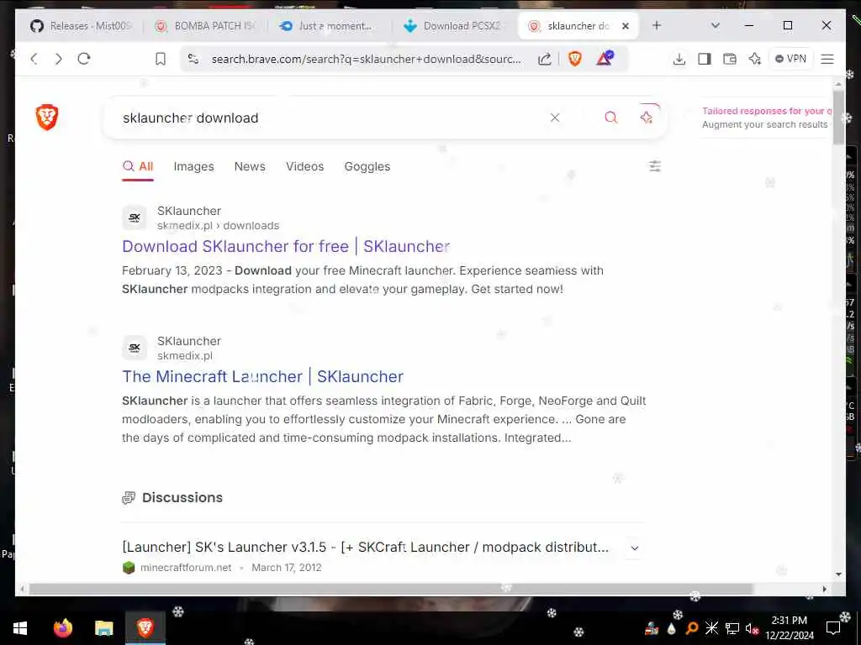The width and height of the screenshot is (861, 645).
Task: Open SK's Launcher v3.1.5 discussion
Action: [365, 547]
